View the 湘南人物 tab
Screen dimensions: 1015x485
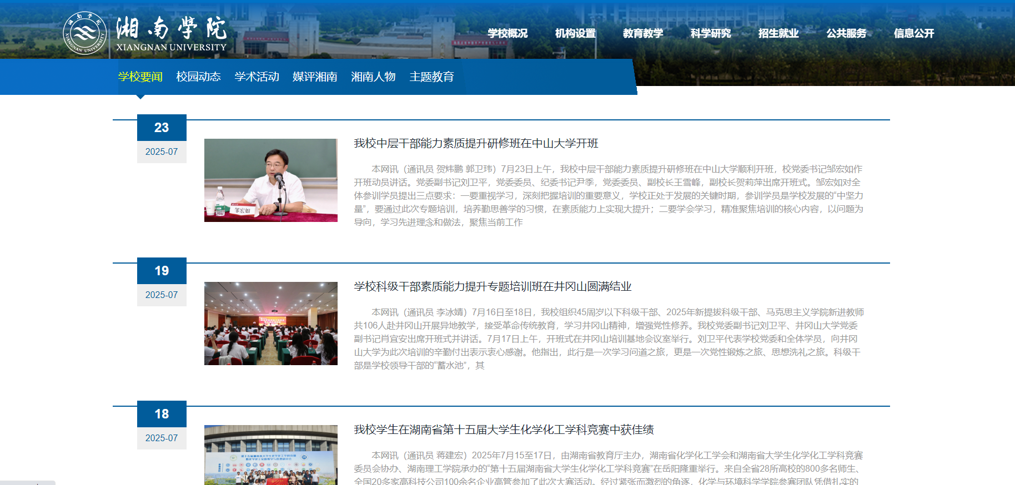click(374, 77)
